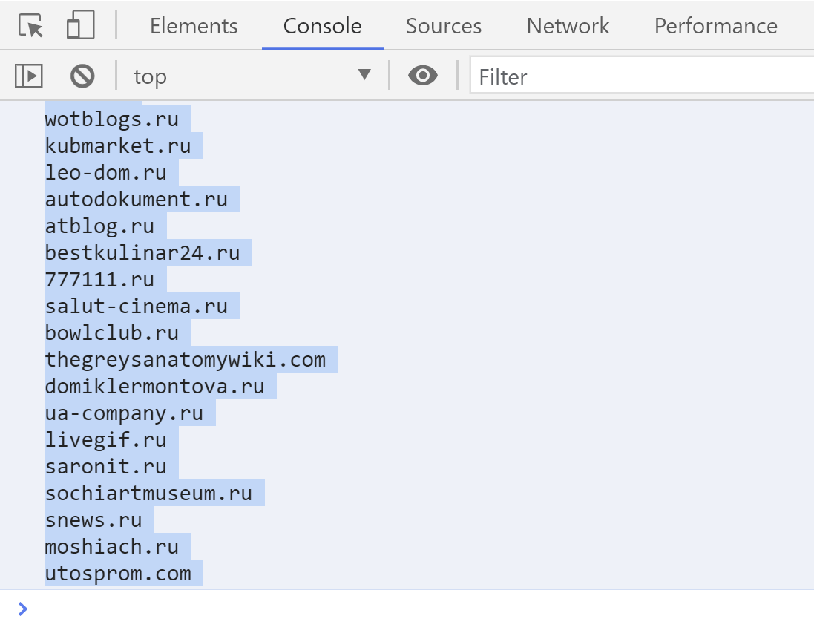Click livegif.ru in the console output

tap(105, 439)
